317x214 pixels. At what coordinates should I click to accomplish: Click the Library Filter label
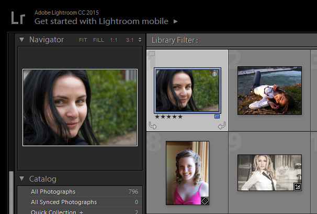175,40
